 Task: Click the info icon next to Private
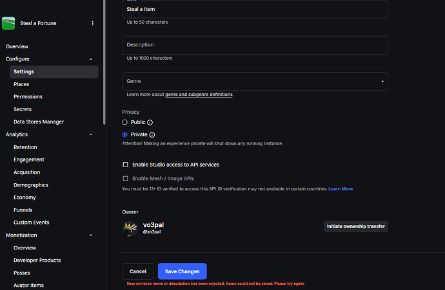pyautogui.click(x=152, y=134)
